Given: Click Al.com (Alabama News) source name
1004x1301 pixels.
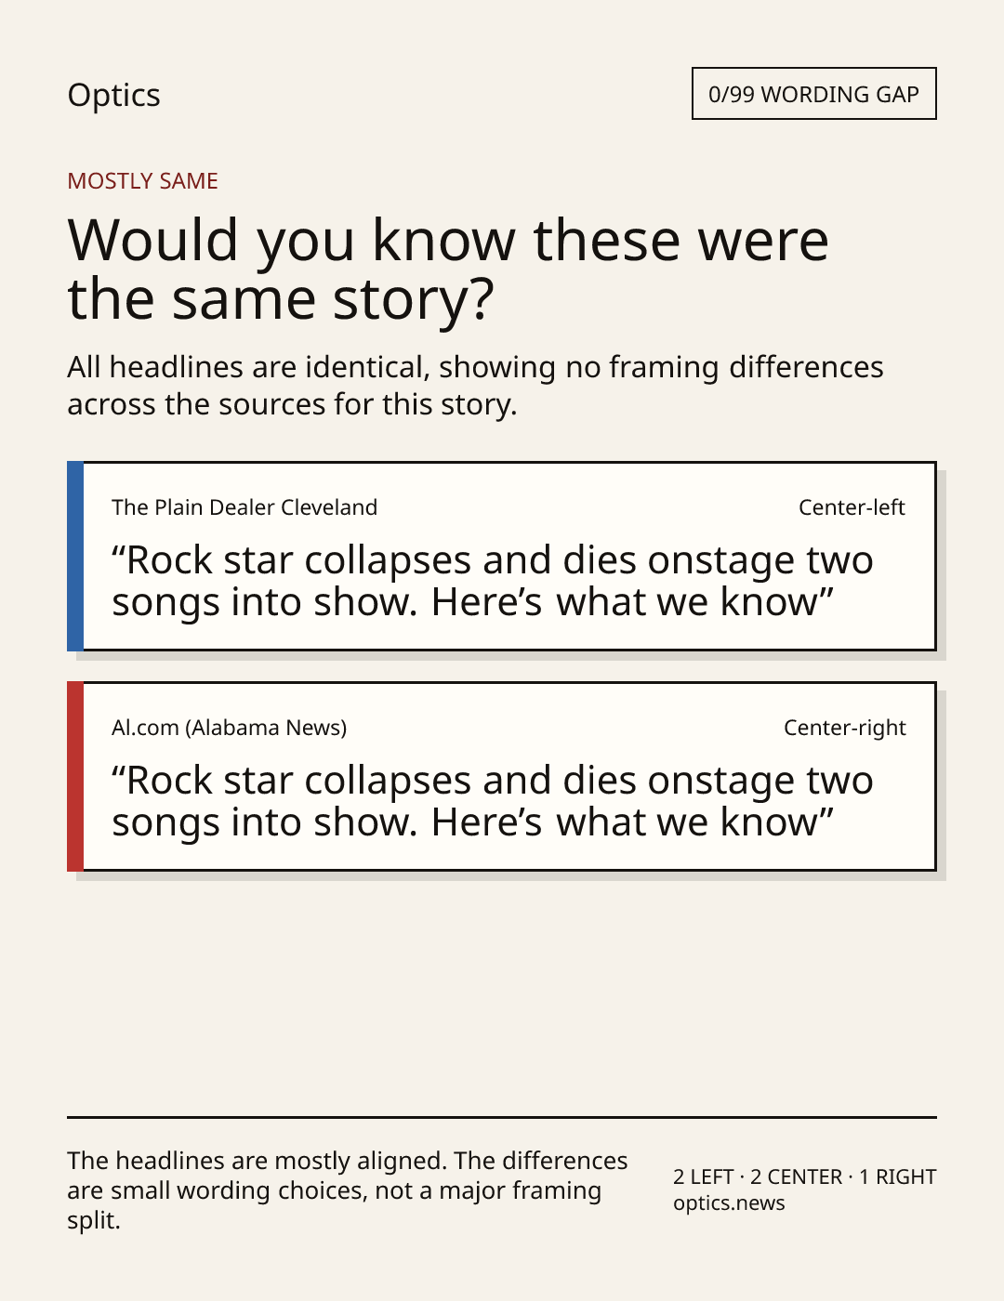Looking at the screenshot, I should (229, 728).
